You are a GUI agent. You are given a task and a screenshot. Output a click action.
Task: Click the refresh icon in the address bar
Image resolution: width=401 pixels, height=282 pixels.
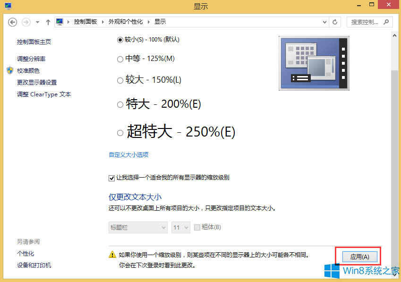click(334, 22)
